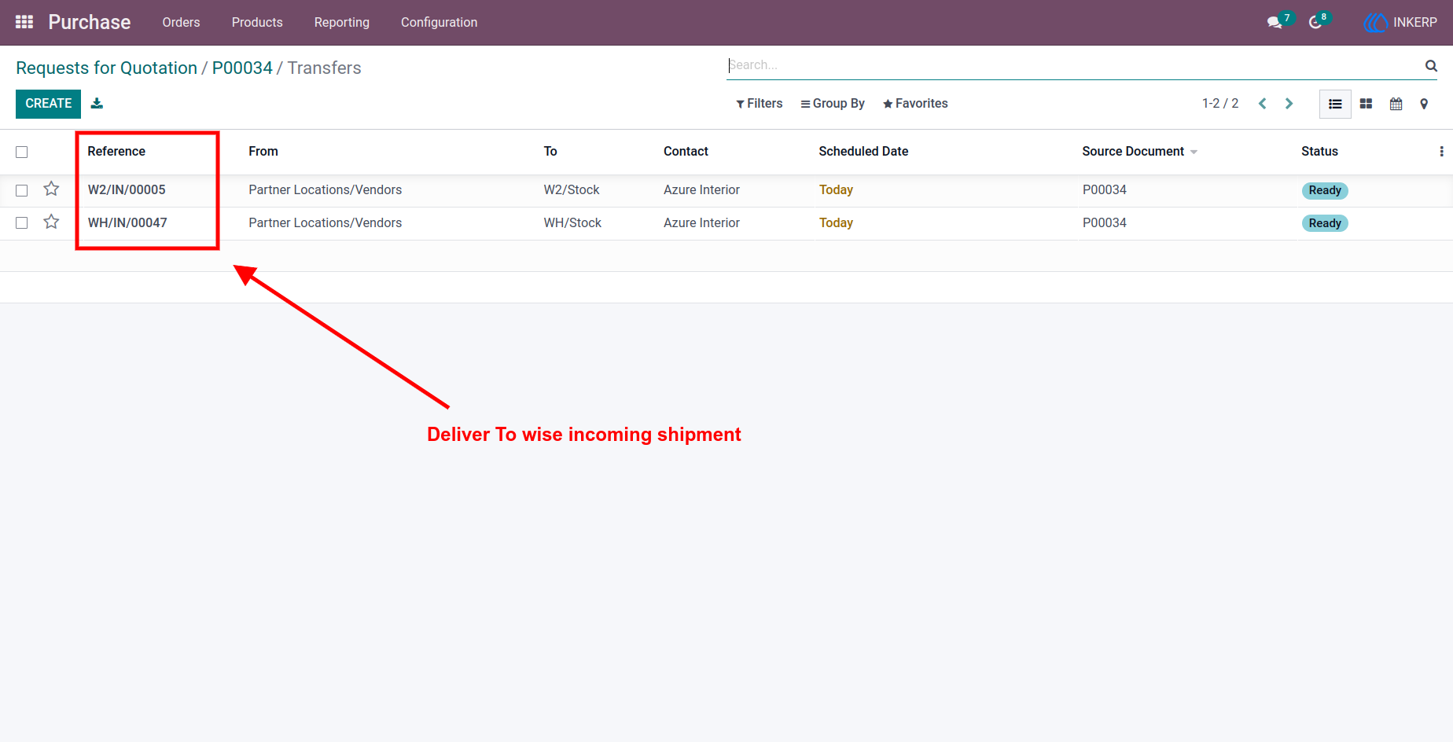Go to next page arrow
1453x742 pixels.
pos(1289,104)
